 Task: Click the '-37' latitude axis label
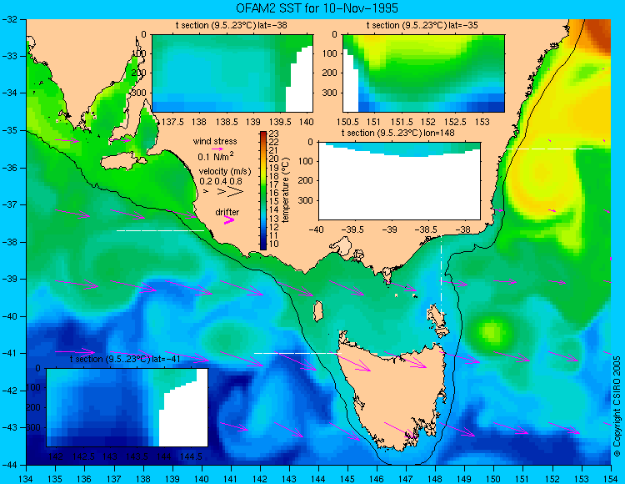pyautogui.click(x=10, y=204)
